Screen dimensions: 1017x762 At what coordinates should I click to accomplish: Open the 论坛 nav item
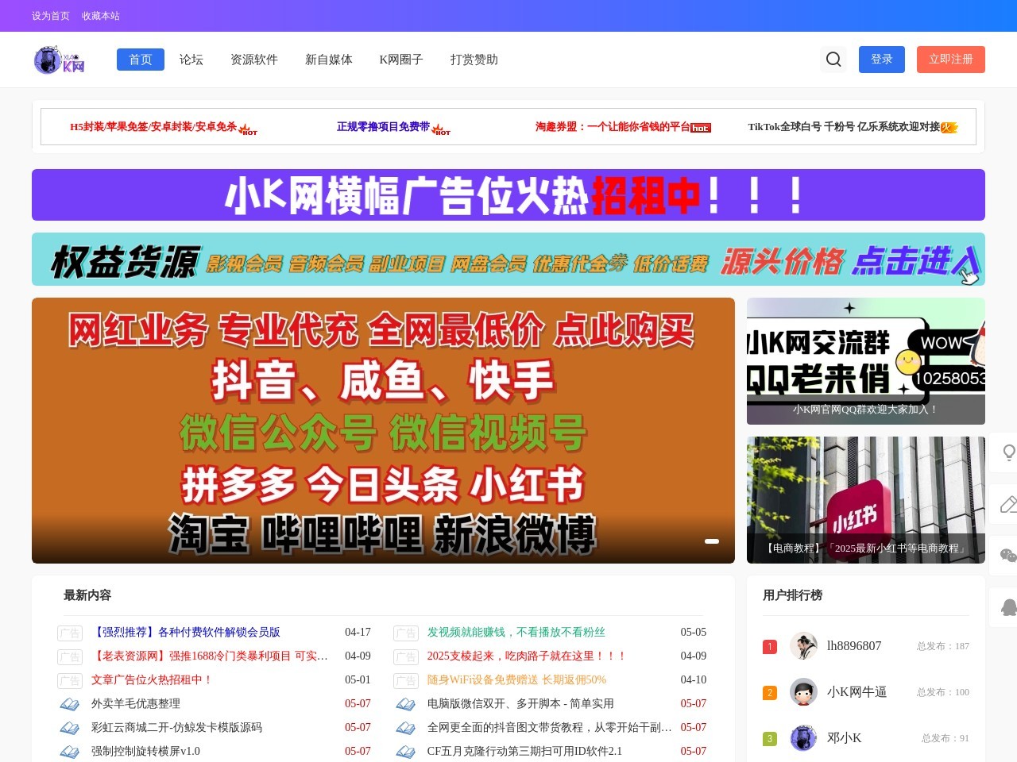click(x=191, y=60)
